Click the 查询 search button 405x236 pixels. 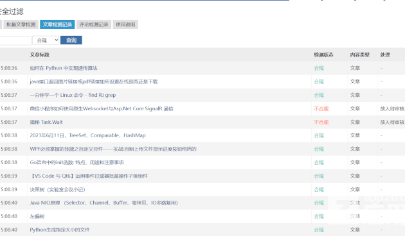[x=71, y=40]
